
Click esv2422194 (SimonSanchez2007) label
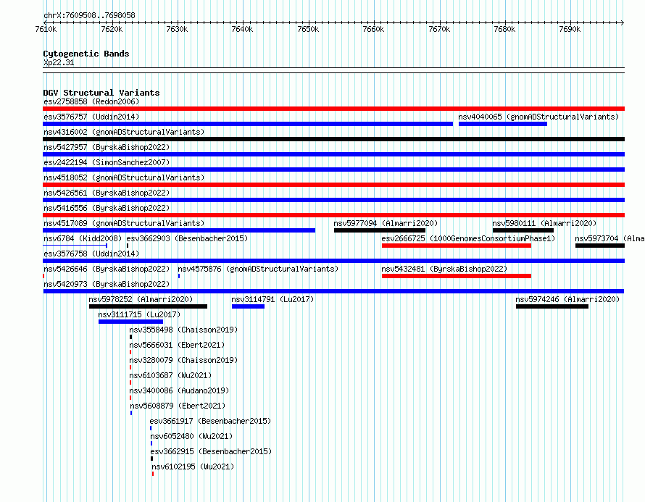107,162
